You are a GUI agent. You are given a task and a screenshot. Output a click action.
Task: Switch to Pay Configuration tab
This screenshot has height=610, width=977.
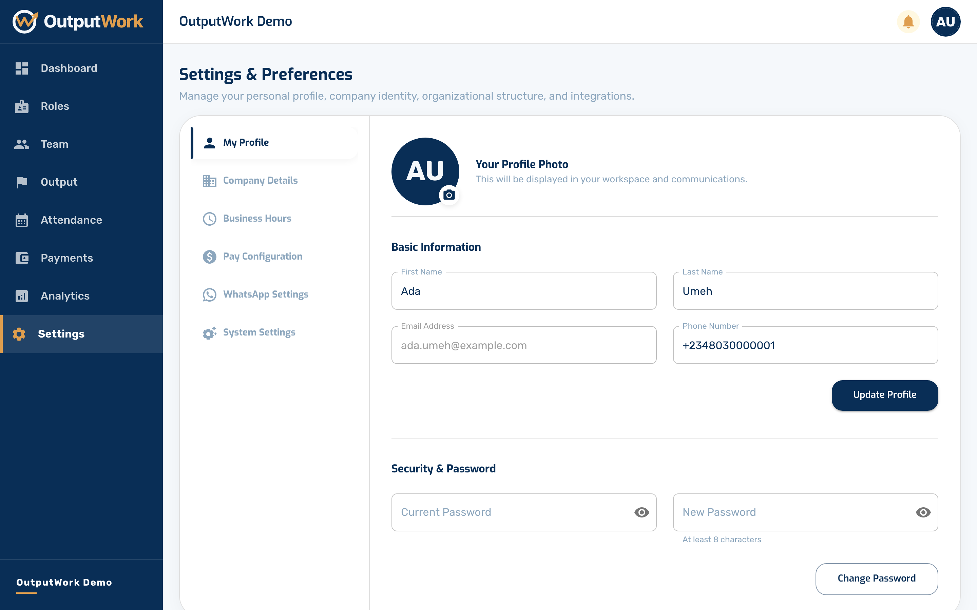tap(274, 257)
